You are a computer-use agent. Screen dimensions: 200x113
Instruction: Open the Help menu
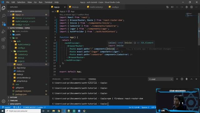point(57,2)
